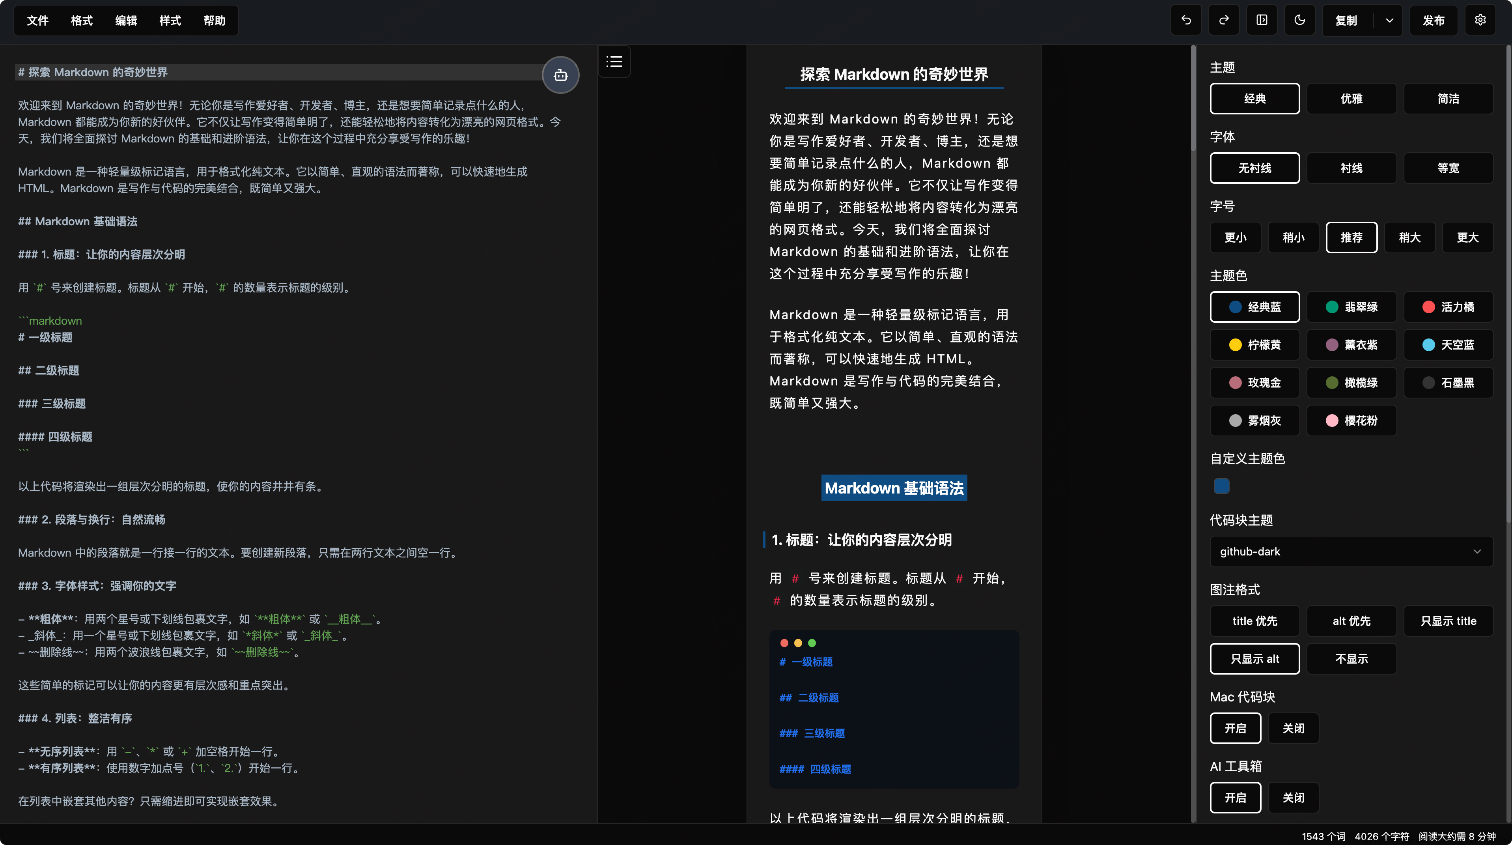Open the AI robot assistant button

[560, 75]
